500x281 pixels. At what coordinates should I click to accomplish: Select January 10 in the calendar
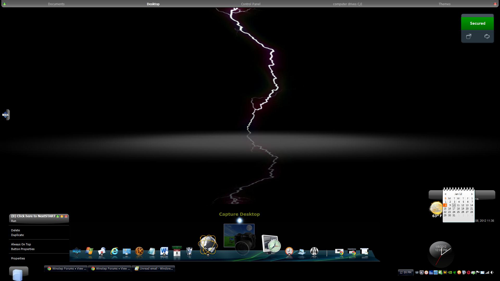(x=454, y=205)
